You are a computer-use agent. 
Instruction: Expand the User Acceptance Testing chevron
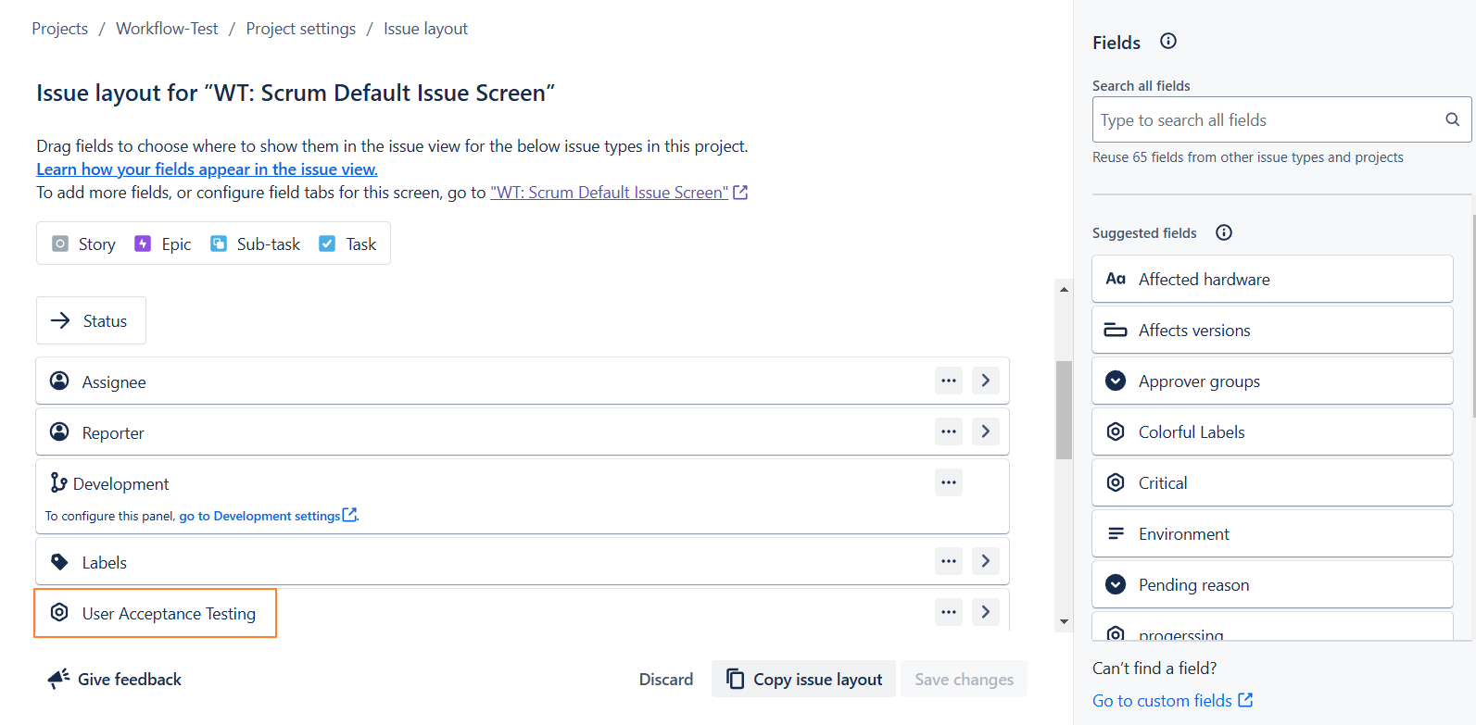(x=985, y=612)
